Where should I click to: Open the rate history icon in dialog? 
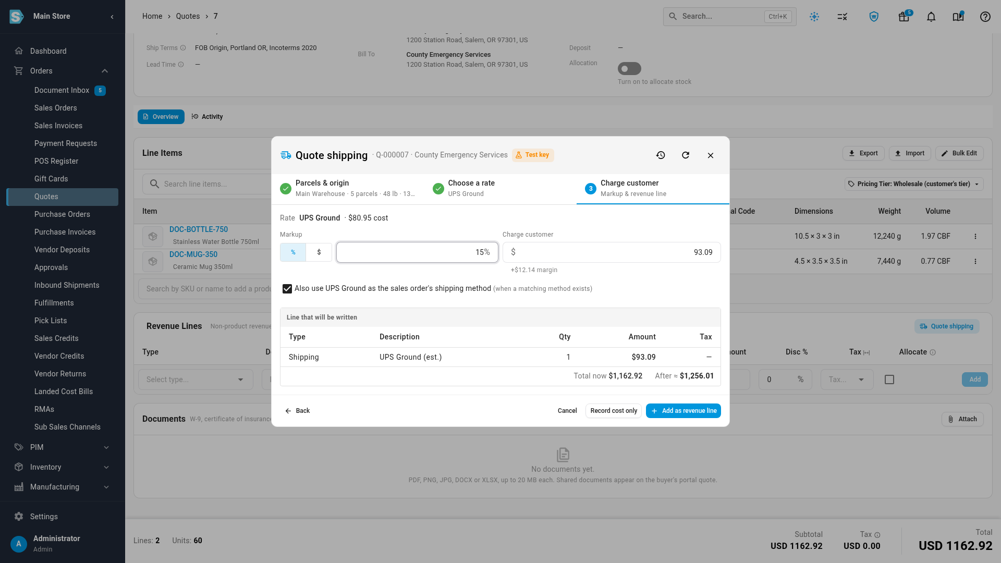tap(661, 155)
